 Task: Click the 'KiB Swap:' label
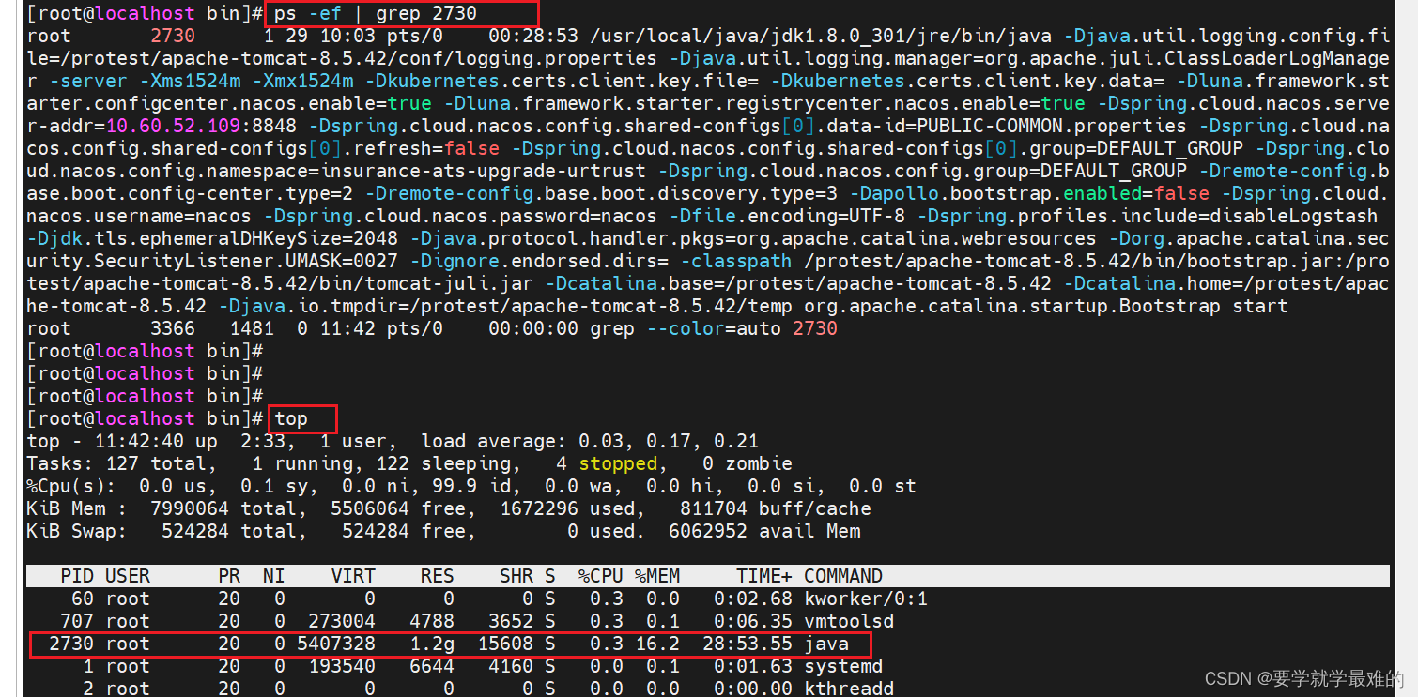click(x=77, y=531)
